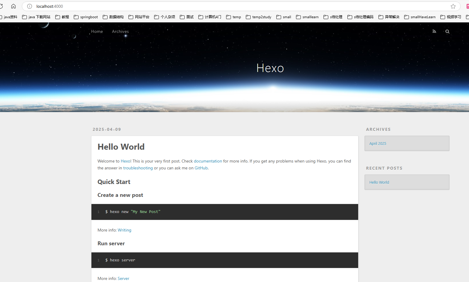This screenshot has height=282, width=469.
Task: Go to Home in blog navigation
Action: pos(97,31)
